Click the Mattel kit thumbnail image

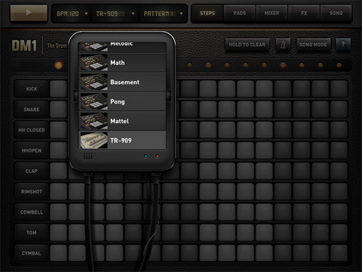pos(94,121)
